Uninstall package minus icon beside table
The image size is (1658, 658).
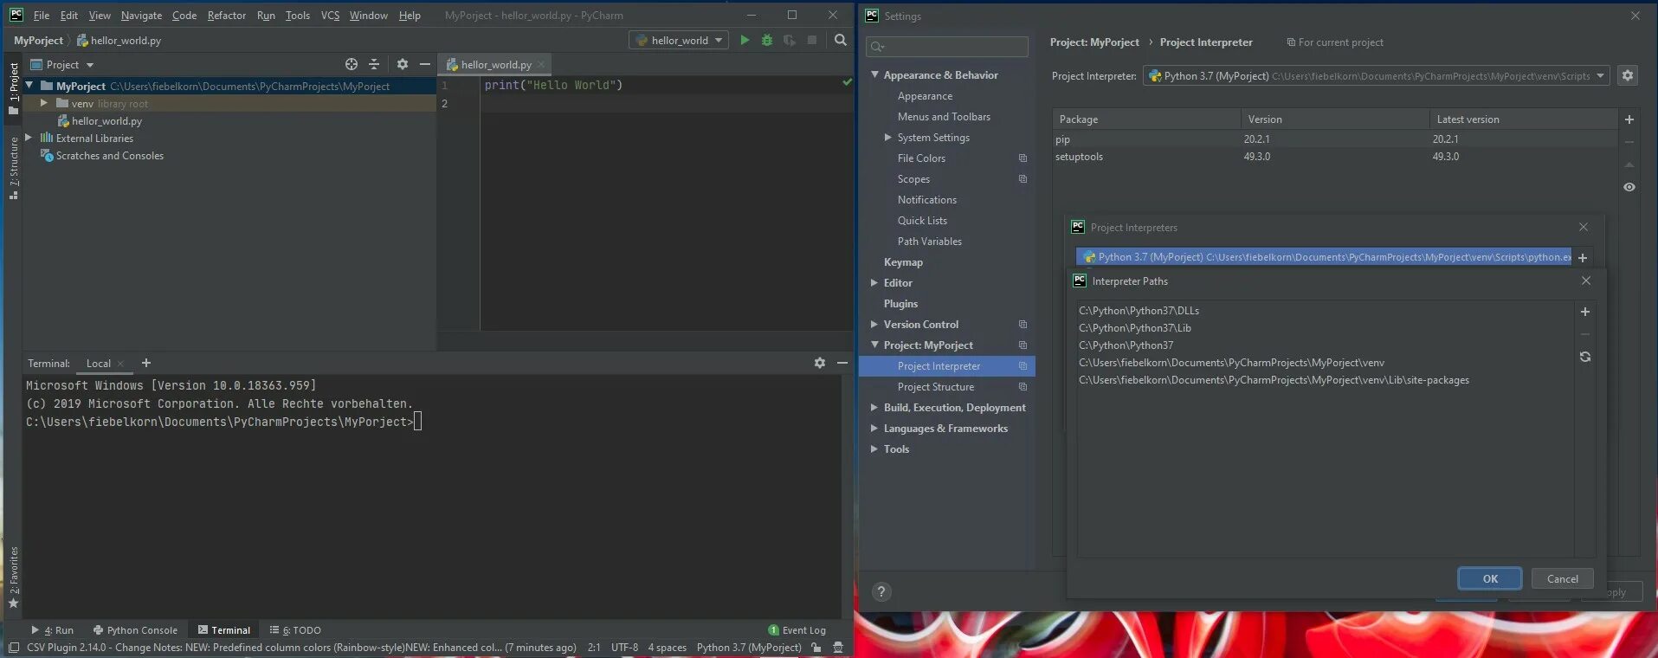1629,142
